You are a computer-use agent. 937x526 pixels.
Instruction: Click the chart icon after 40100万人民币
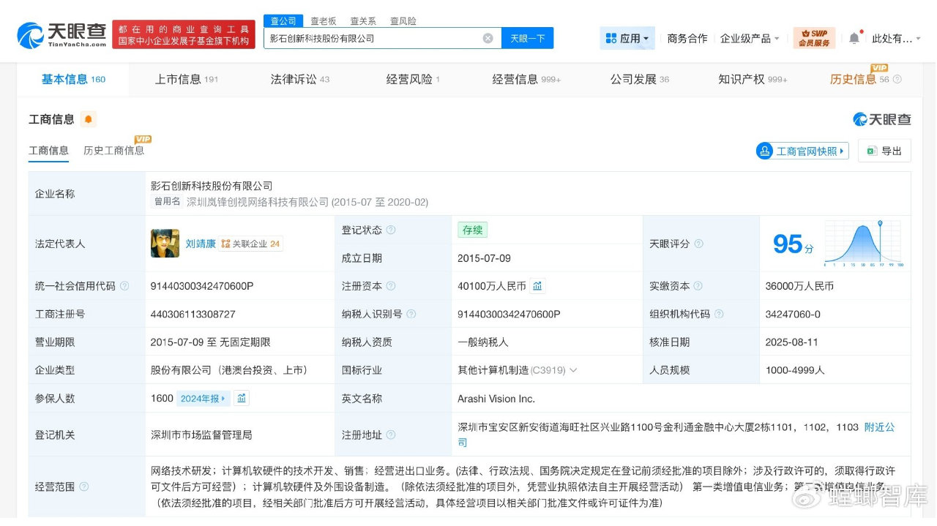coord(537,286)
